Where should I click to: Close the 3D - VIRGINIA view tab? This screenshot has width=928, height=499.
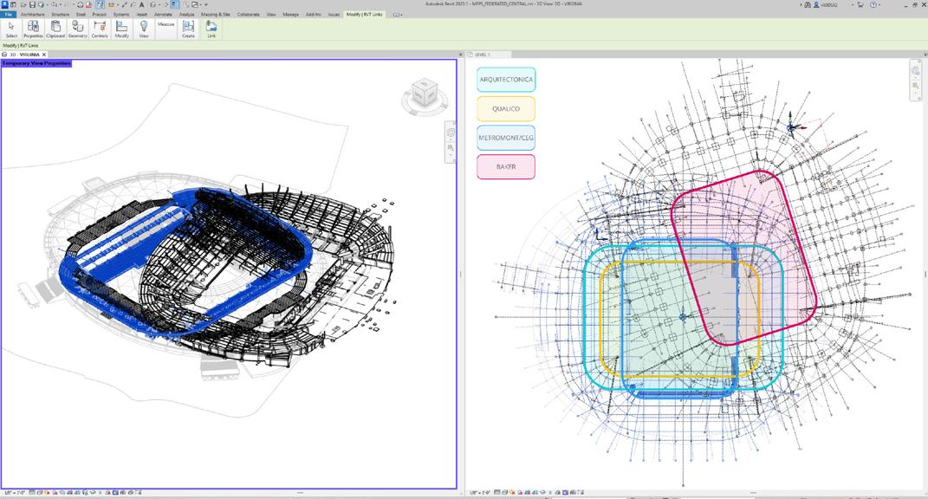click(44, 55)
